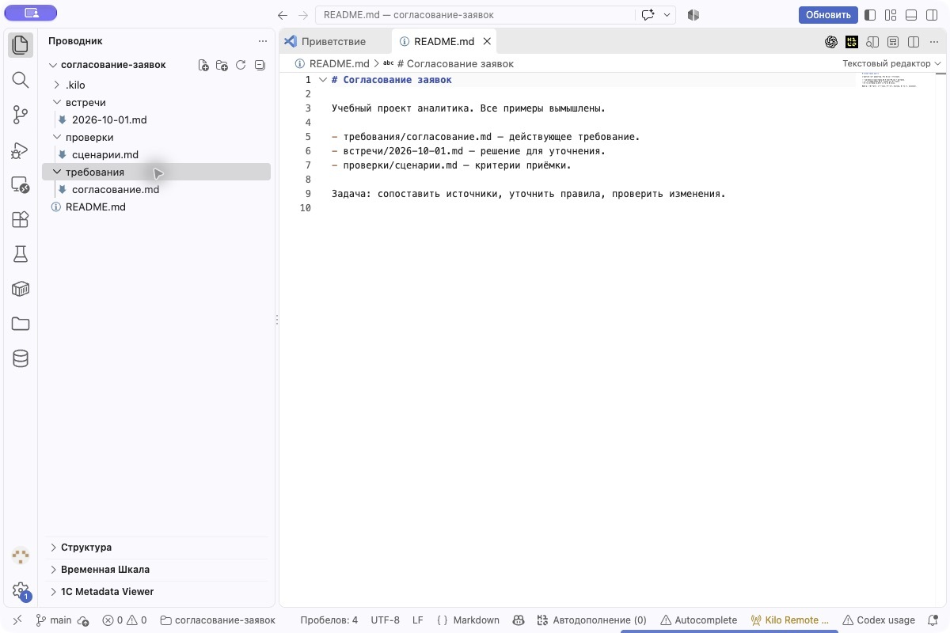950x633 pixels.
Task: Open the box package icon in activity bar
Action: click(21, 289)
